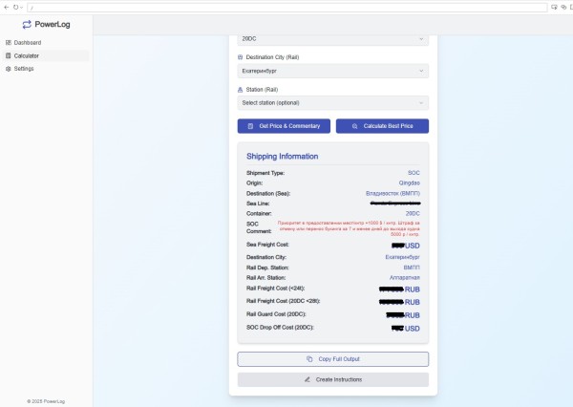Click the Destination City label icon
The width and height of the screenshot is (573, 407).
tap(240, 57)
